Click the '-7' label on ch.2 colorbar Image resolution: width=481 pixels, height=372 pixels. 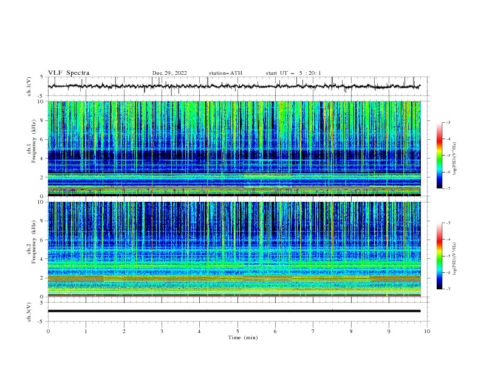point(448,289)
